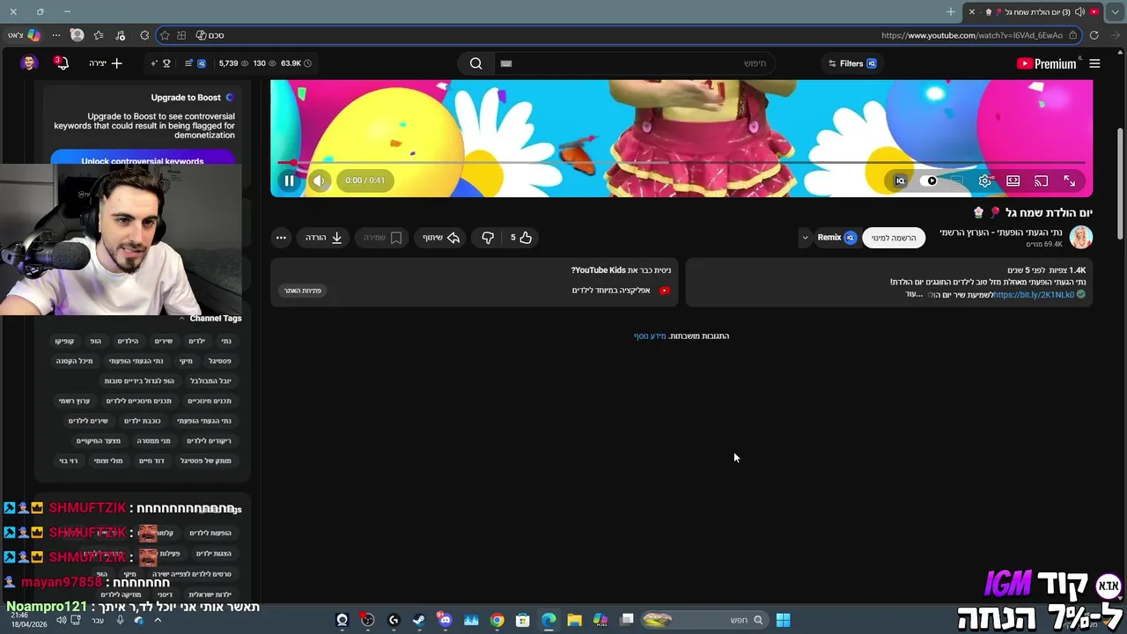The image size is (1127, 634).
Task: Open browser extensions puzzle icon
Action: 144,35
